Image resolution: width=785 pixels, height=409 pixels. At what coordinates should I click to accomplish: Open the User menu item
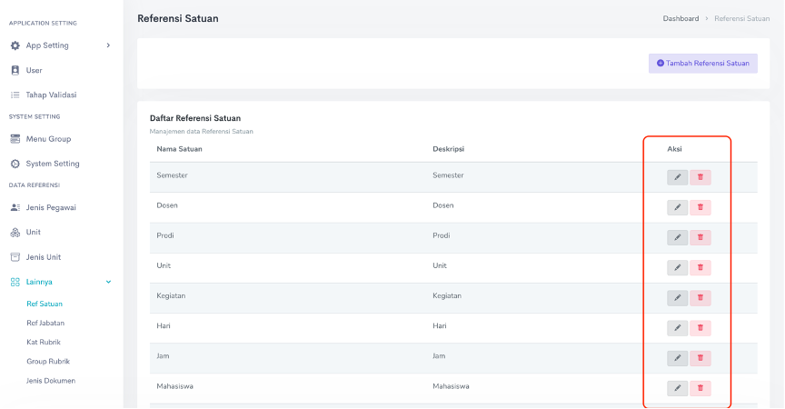(34, 70)
